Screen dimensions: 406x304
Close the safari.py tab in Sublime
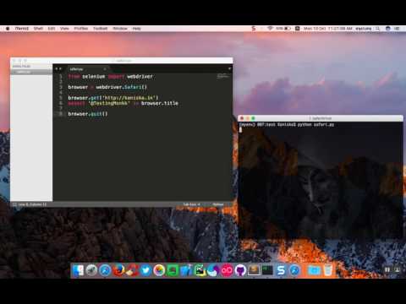tap(105, 69)
